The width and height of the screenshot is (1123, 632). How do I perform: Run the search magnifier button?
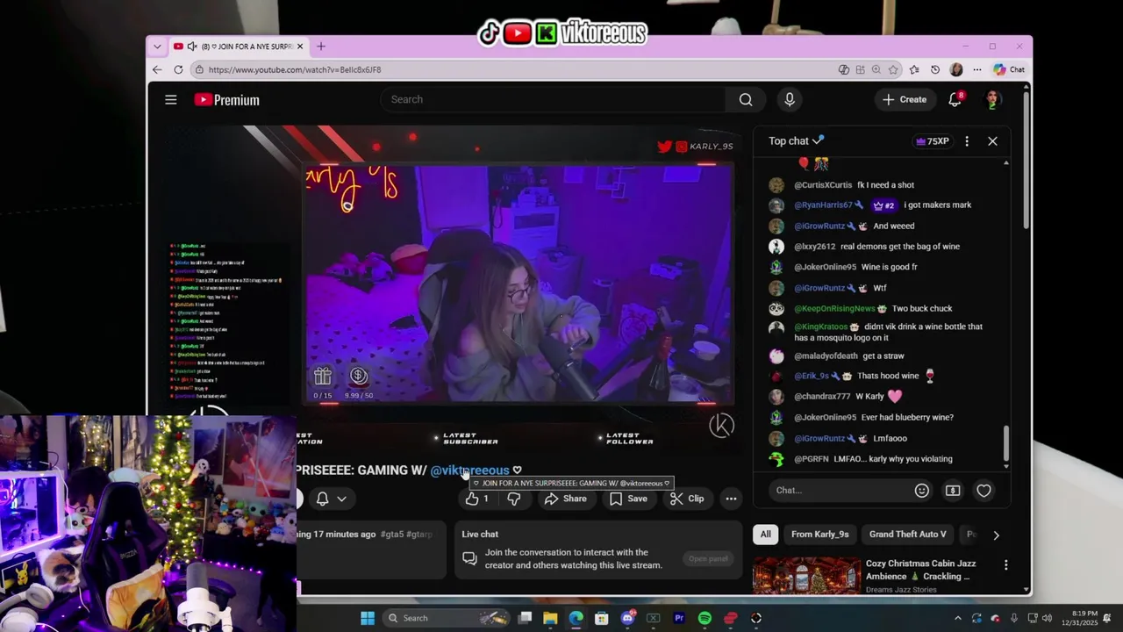click(746, 100)
